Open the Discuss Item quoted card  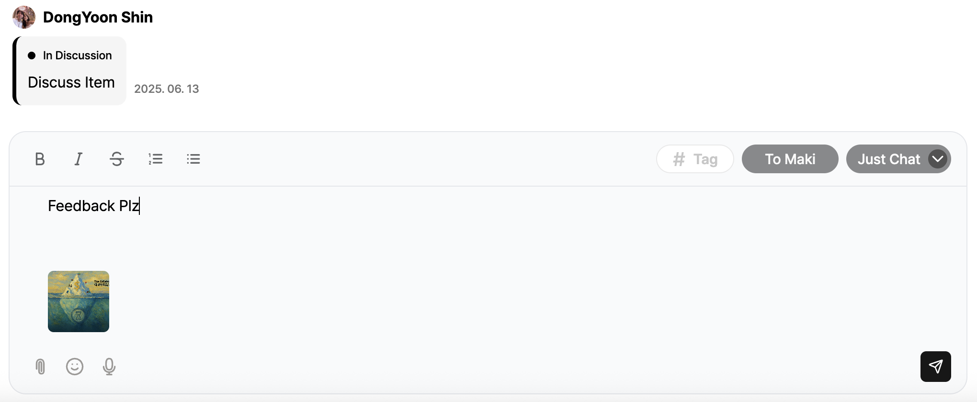coord(71,82)
